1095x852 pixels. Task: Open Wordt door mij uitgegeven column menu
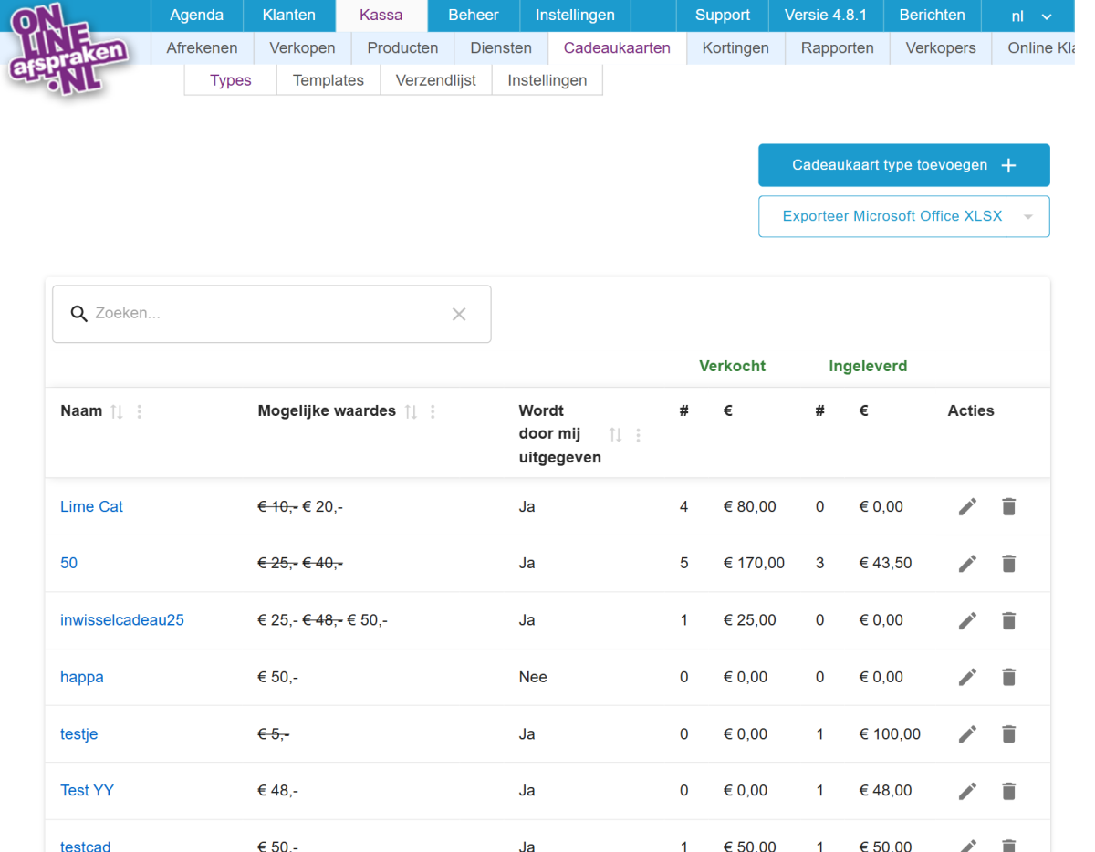(x=638, y=435)
